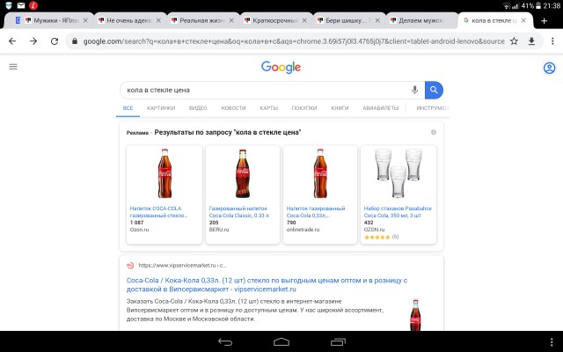Viewport: 563px width, 352px height.
Task: Open the red notification icon in status bar
Action: click(x=33, y=5)
